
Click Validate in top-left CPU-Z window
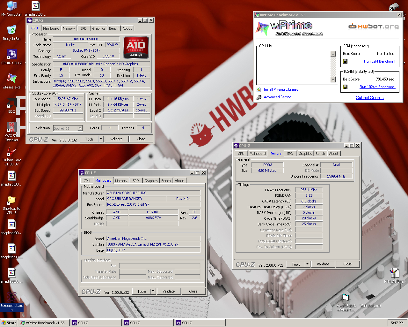click(116, 139)
